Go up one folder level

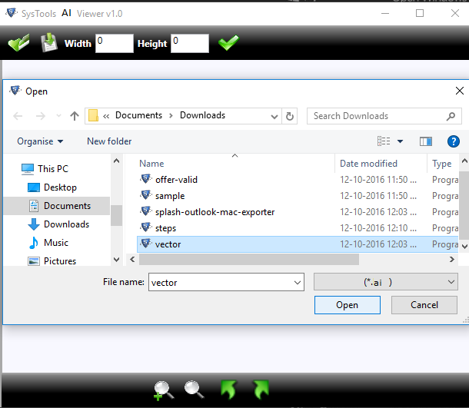[75, 116]
